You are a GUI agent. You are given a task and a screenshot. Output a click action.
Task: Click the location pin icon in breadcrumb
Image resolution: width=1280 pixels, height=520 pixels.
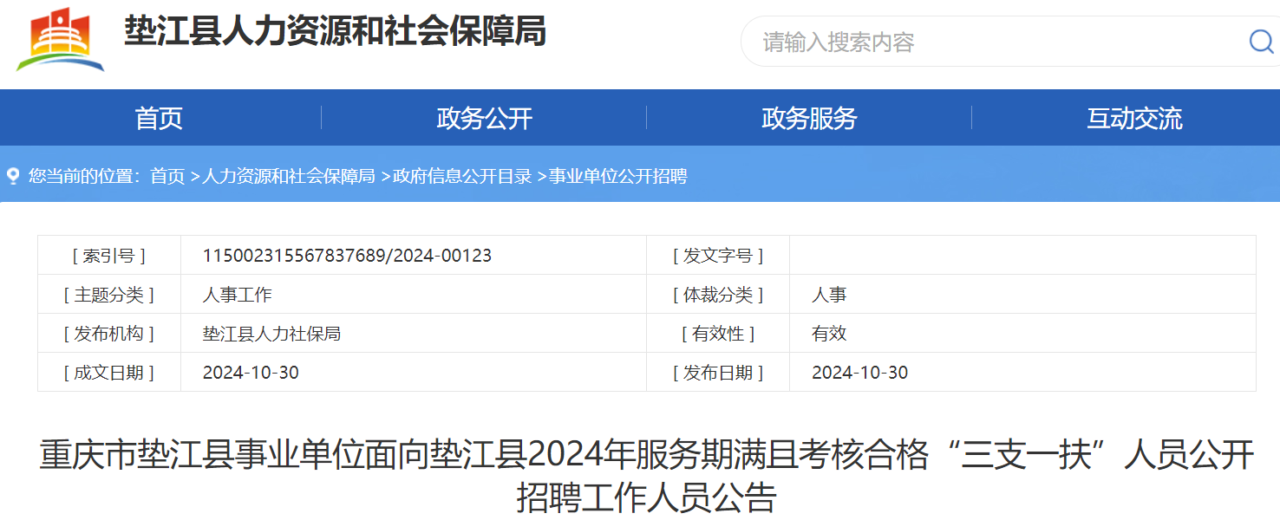(13, 177)
